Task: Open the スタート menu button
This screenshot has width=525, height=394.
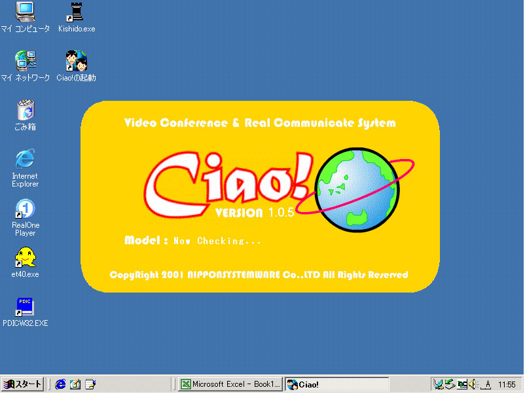Action: click(x=23, y=384)
